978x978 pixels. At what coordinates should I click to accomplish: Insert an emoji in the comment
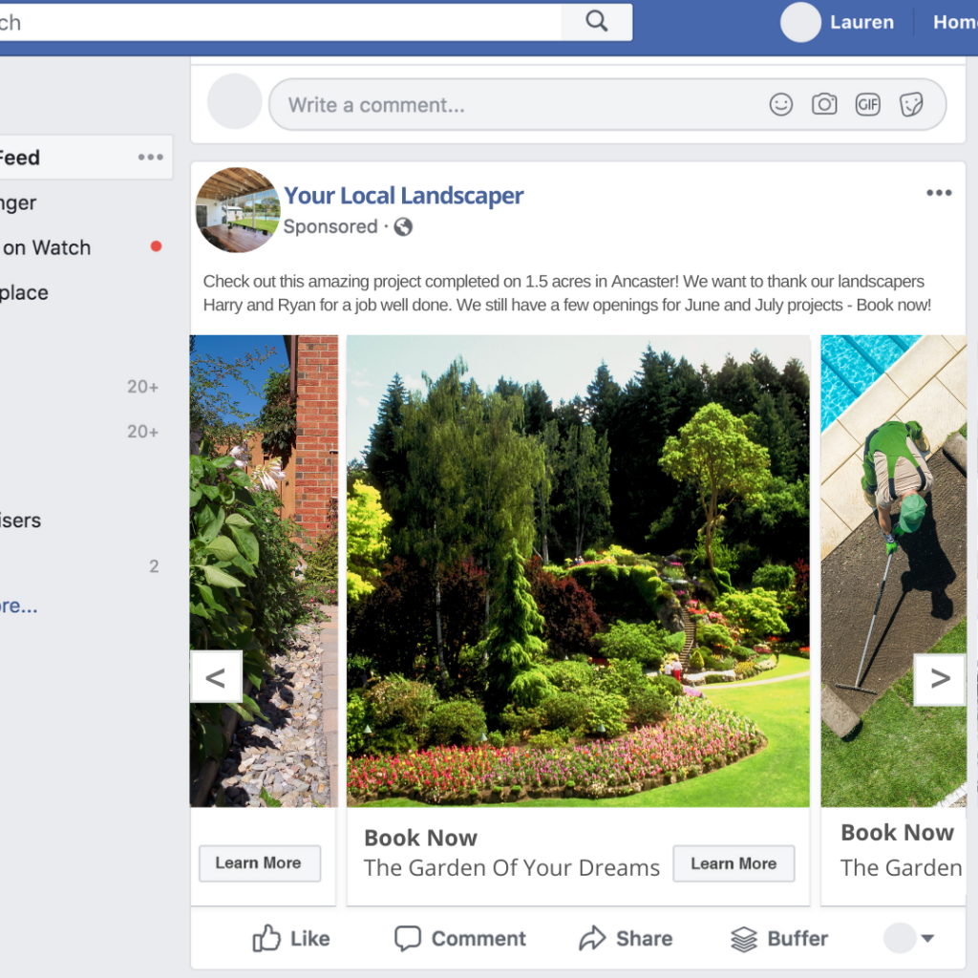click(781, 104)
